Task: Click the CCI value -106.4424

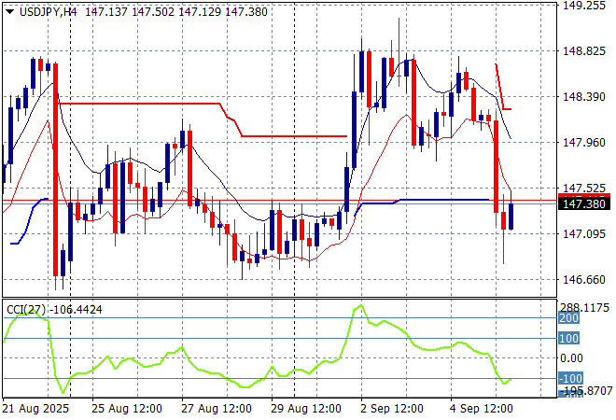Action: pos(76,310)
